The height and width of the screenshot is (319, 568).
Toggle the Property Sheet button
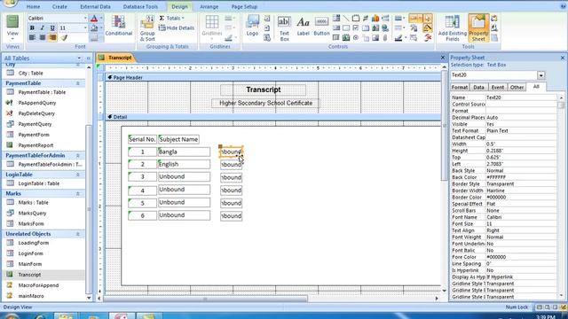tap(478, 28)
